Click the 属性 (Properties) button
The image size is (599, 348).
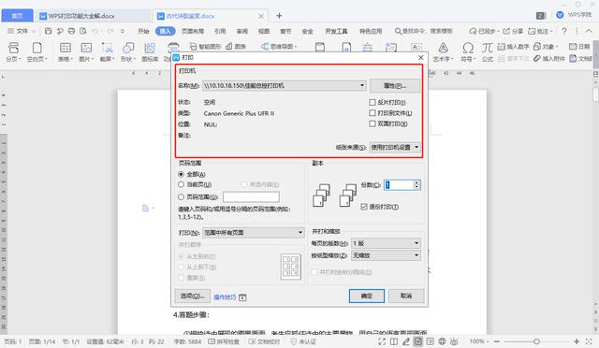pos(395,85)
